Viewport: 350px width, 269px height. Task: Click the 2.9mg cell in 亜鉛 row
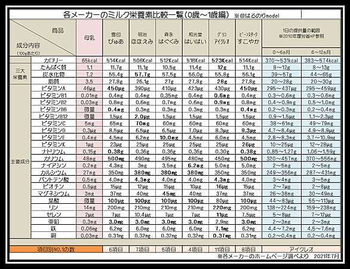coord(222,222)
